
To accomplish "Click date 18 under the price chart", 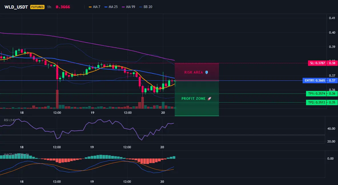I will pos(22,113).
